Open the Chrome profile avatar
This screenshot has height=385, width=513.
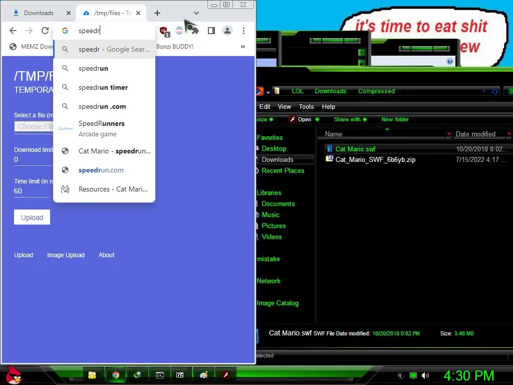pyautogui.click(x=227, y=31)
